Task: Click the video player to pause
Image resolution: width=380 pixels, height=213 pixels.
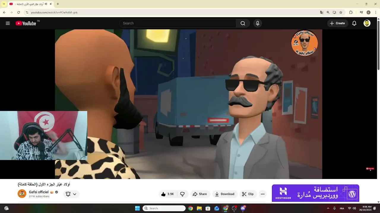Action: pyautogui.click(x=189, y=104)
